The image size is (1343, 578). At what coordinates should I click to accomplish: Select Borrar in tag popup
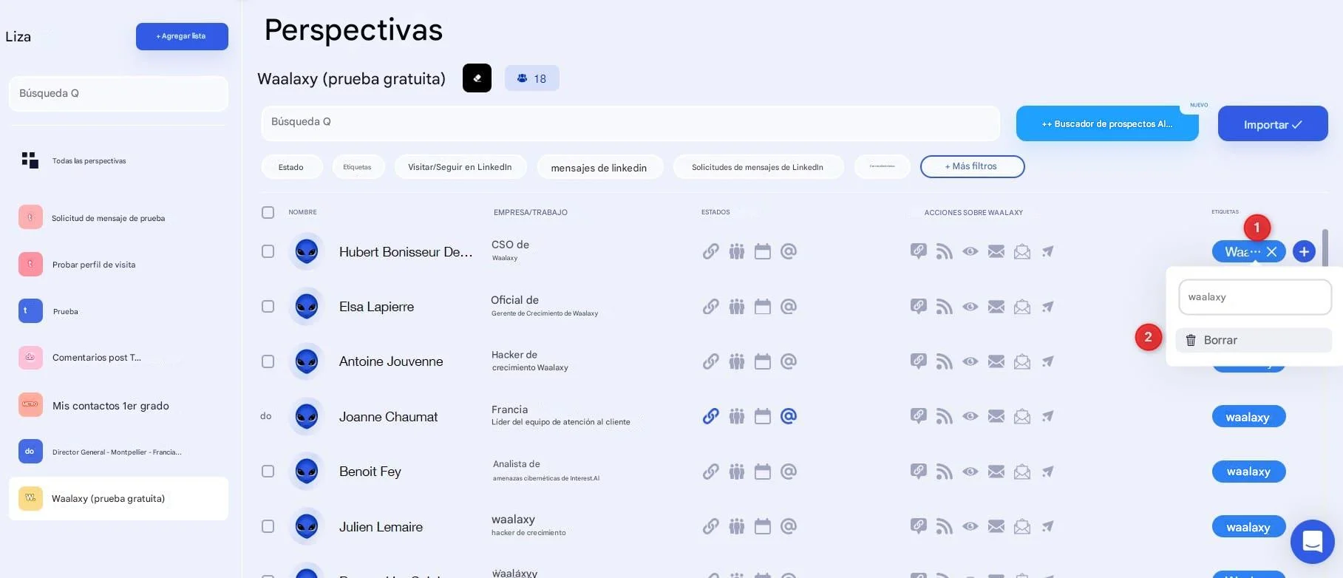click(1254, 340)
